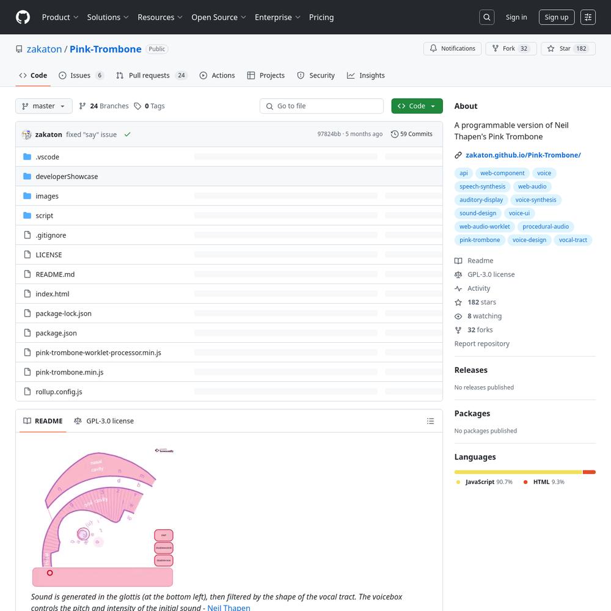Open the .vscode folder icon
The width and height of the screenshot is (611, 611).
pyautogui.click(x=27, y=156)
